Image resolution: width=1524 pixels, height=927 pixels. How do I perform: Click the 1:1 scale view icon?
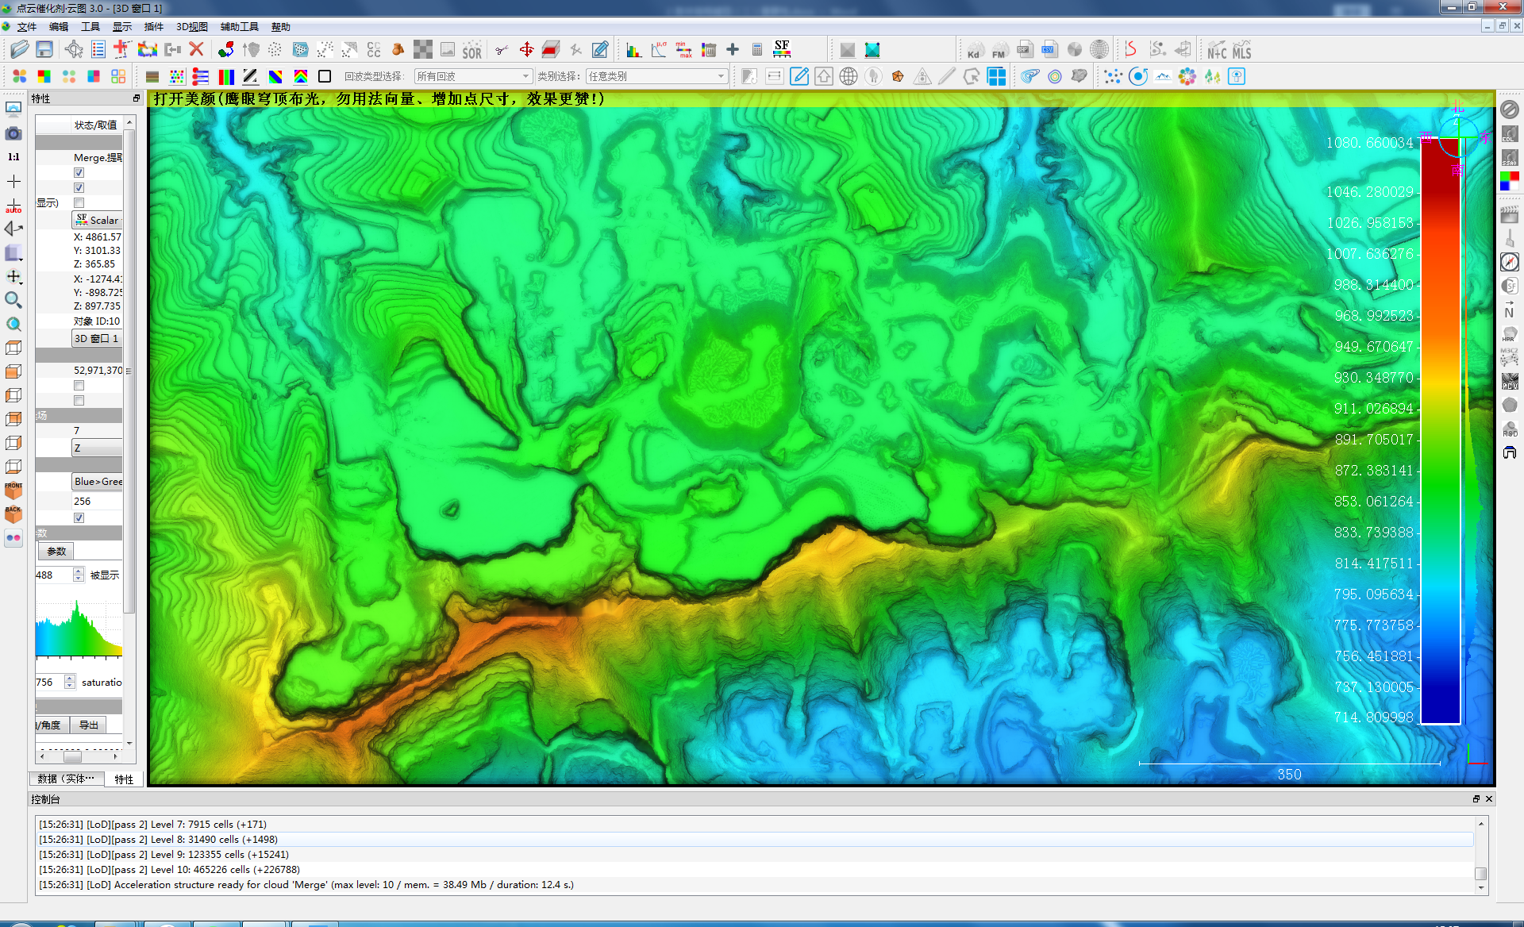(13, 157)
